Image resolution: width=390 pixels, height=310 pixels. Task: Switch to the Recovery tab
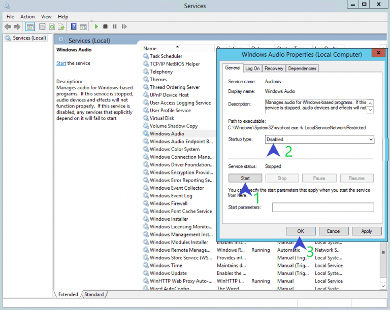point(274,68)
